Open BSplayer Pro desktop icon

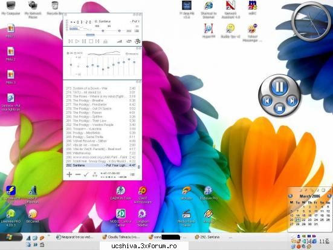[x=209, y=192]
